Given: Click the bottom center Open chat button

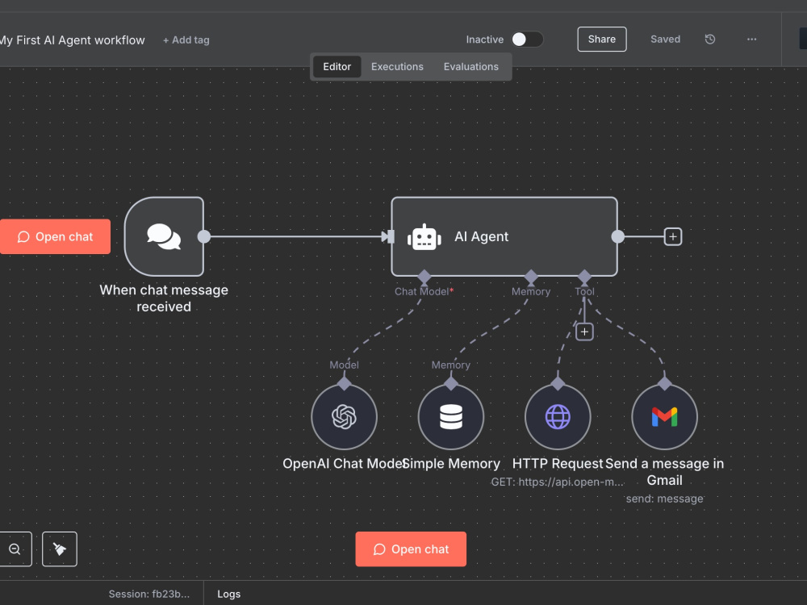Looking at the screenshot, I should click(411, 549).
